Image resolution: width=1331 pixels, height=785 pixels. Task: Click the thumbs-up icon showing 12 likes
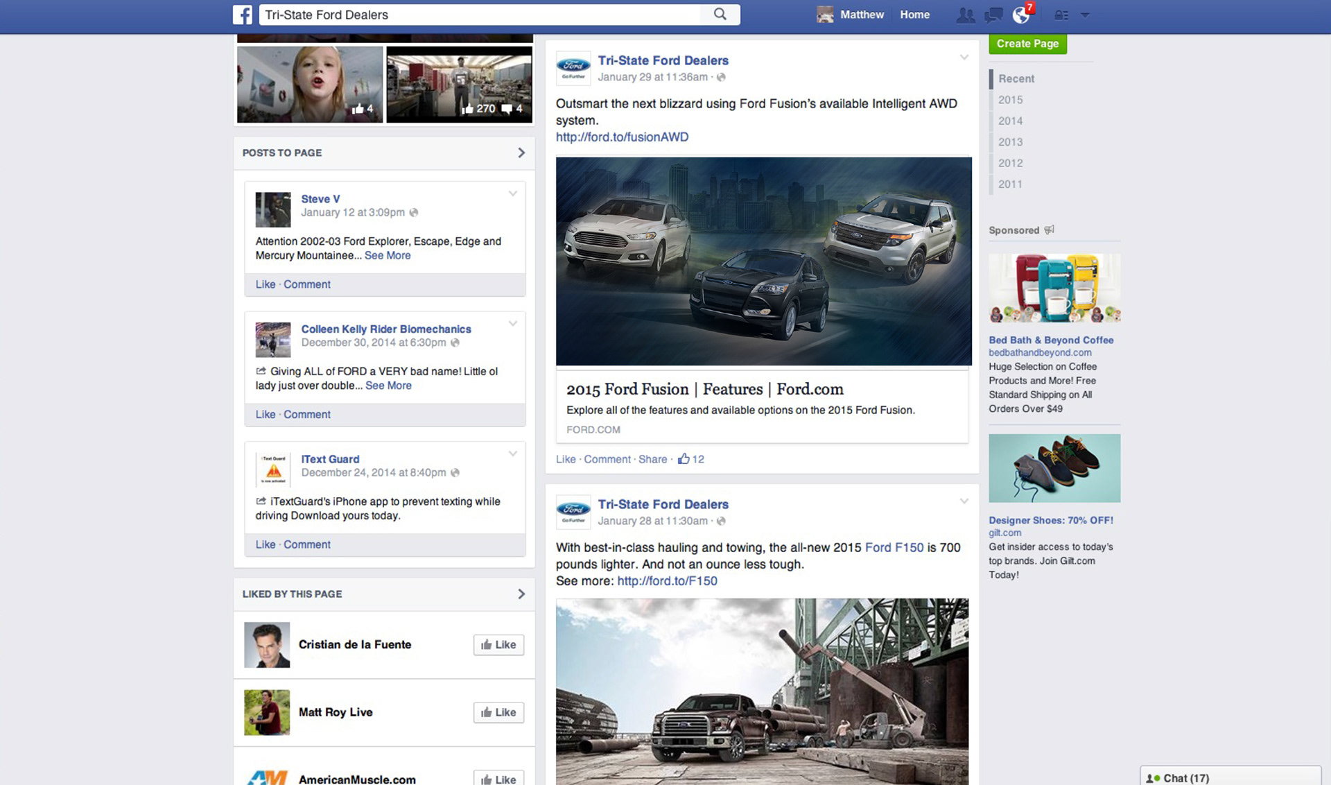(684, 458)
